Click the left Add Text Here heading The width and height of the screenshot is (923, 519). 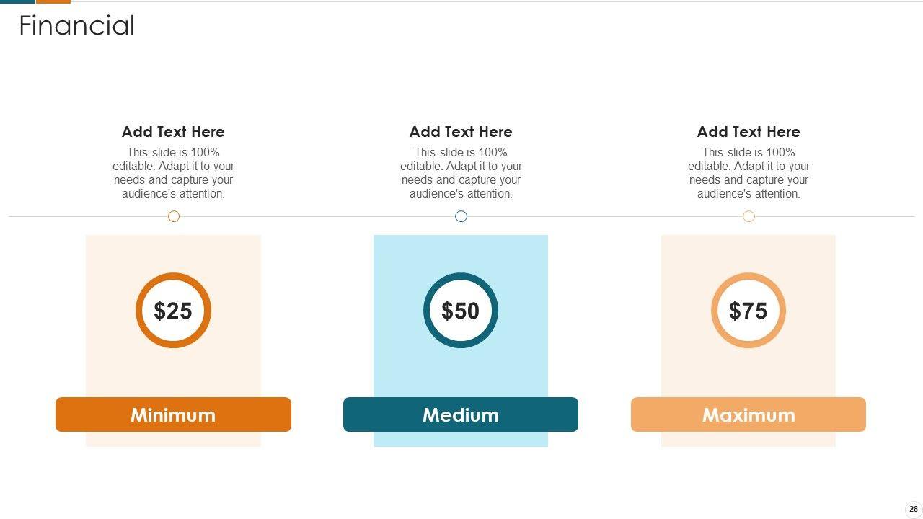tap(173, 132)
